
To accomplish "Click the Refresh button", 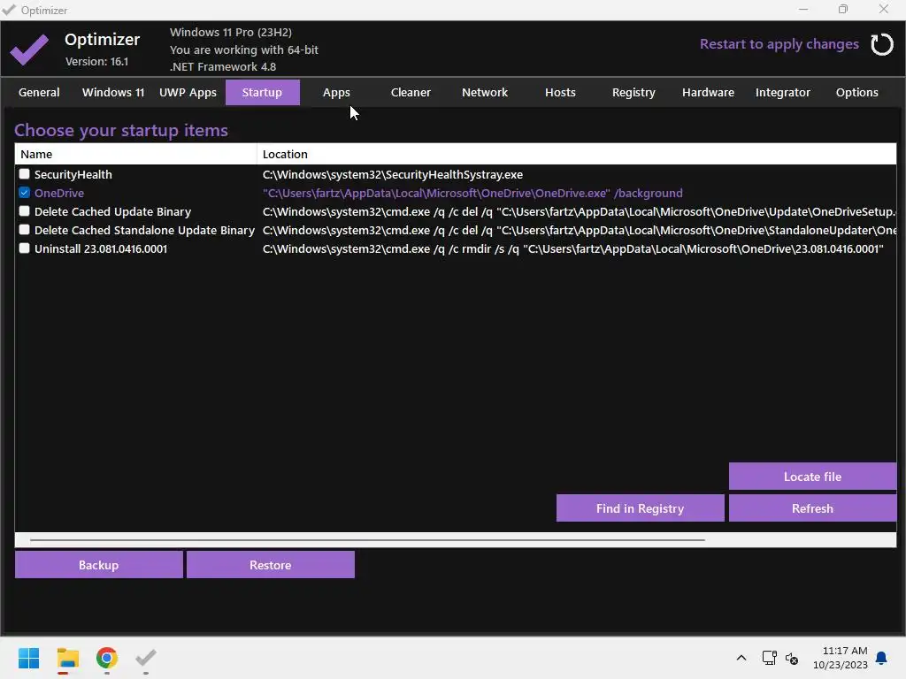I will (812, 508).
